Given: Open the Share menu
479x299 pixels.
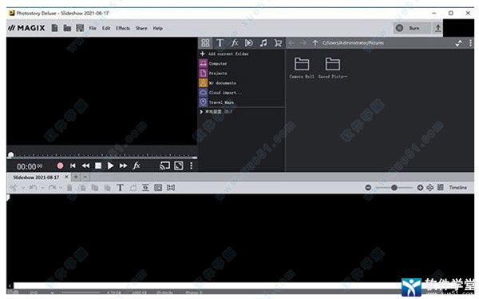Looking at the screenshot, I should pyautogui.click(x=141, y=28).
